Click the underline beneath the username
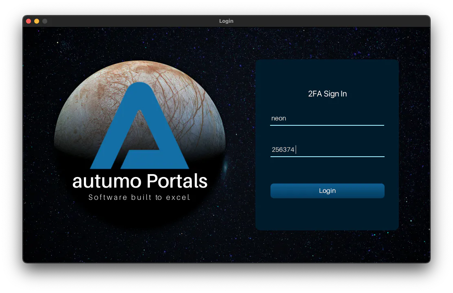 327,125
